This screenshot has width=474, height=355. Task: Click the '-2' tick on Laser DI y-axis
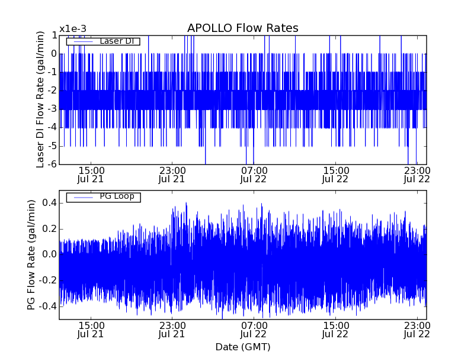click(x=52, y=91)
